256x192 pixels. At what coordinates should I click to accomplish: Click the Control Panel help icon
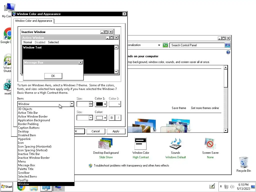[x=228, y=52]
